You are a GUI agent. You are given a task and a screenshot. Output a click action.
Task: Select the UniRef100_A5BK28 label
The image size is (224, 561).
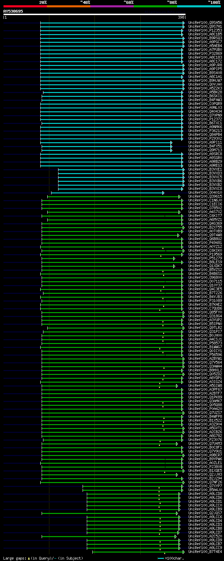click(x=205, y=92)
